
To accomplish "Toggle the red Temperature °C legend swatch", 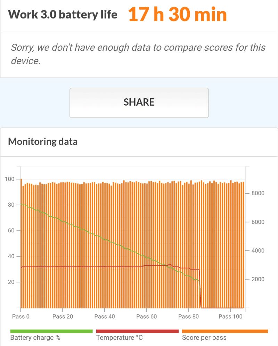I will [x=137, y=331].
